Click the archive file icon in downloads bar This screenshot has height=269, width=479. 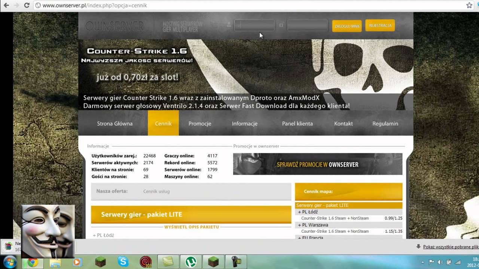(x=7, y=247)
